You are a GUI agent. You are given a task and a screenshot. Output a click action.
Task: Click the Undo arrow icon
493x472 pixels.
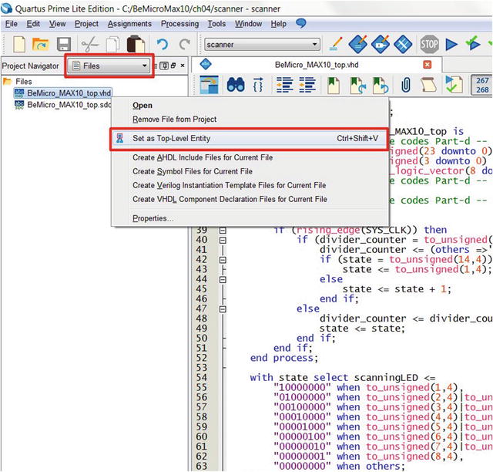point(163,45)
